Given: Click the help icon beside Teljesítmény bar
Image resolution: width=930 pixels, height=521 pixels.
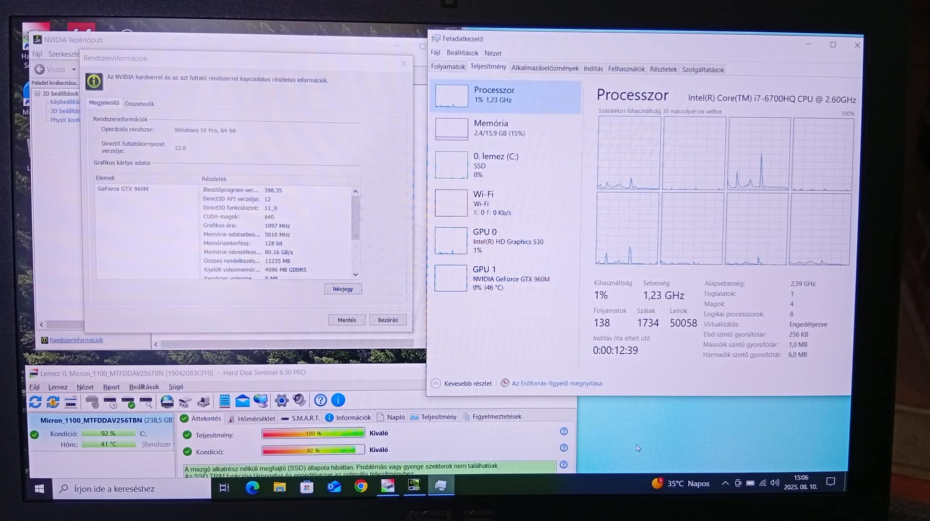Looking at the screenshot, I should click(x=564, y=431).
